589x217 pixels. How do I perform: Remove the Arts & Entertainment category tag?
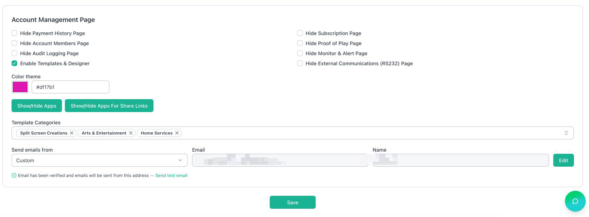pyautogui.click(x=131, y=133)
